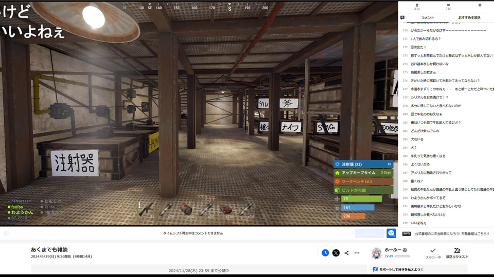Click the blue hydration bar showing 161

(x=358, y=208)
